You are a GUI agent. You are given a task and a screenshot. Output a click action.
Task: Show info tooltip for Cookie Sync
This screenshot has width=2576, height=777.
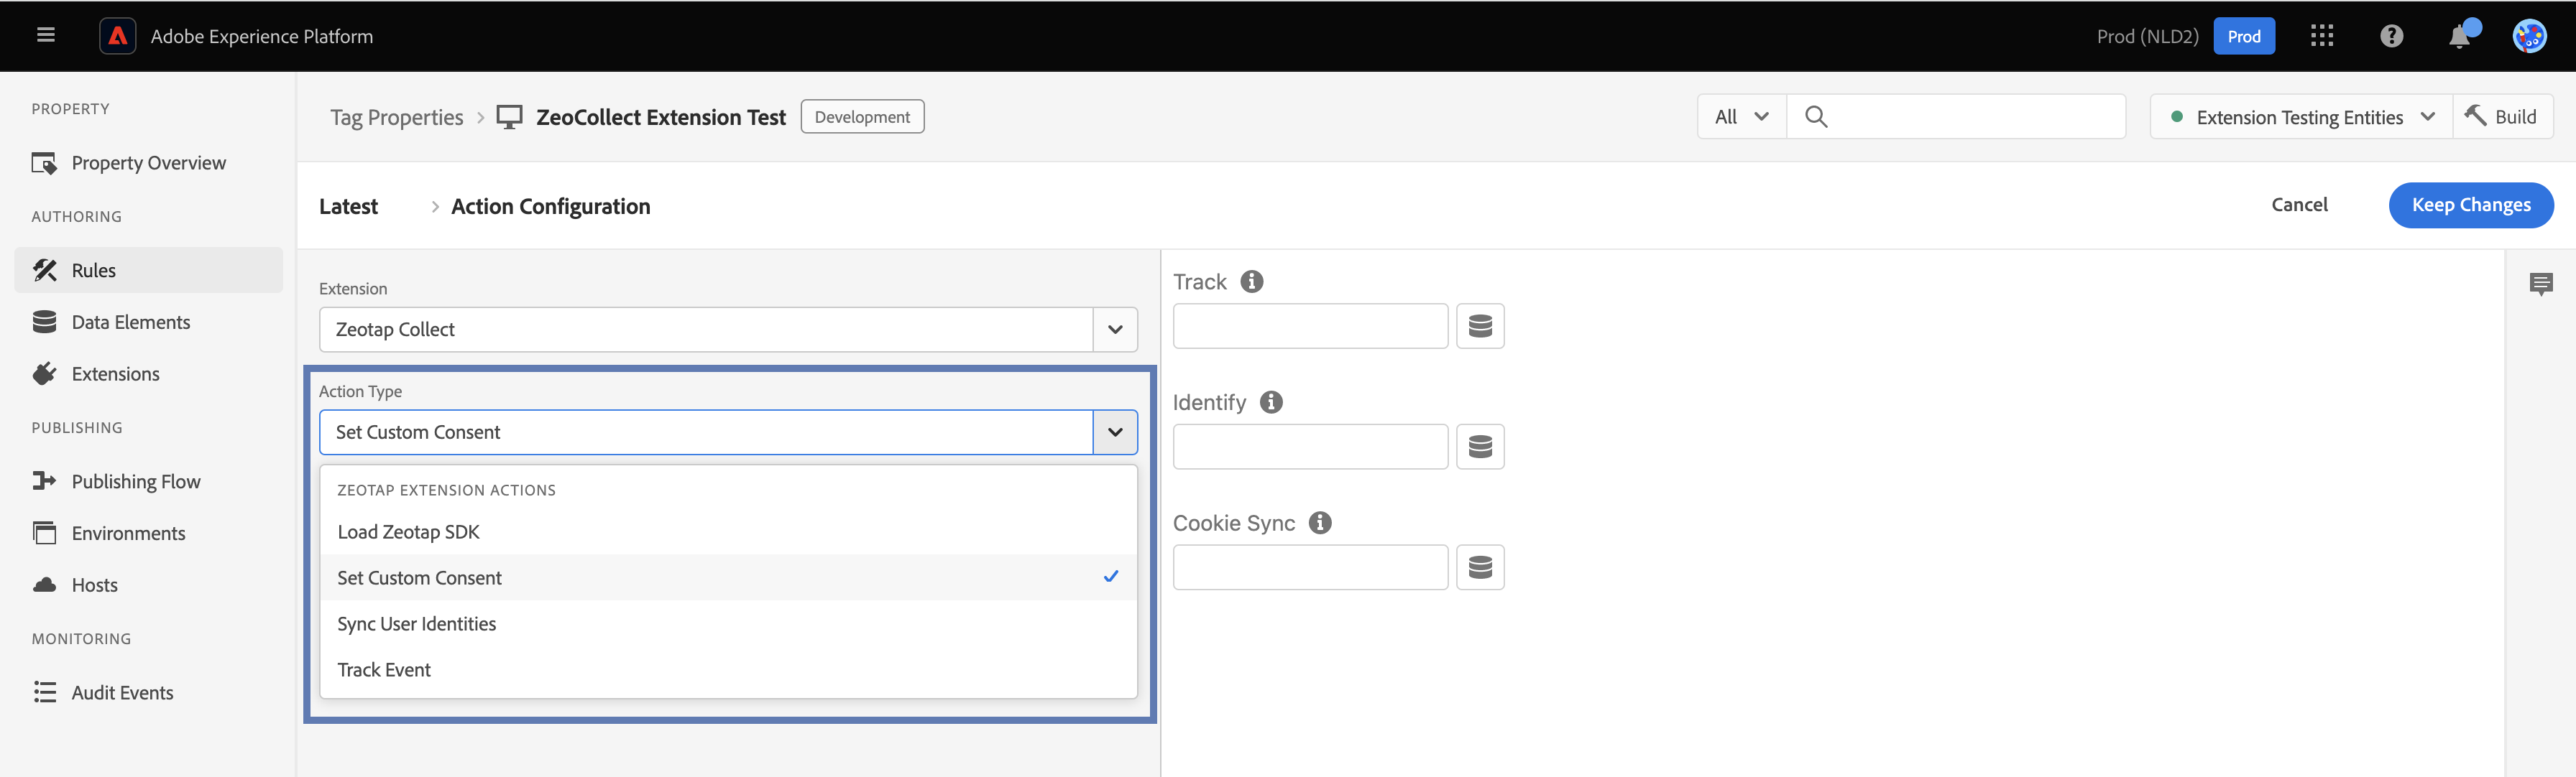[1320, 522]
